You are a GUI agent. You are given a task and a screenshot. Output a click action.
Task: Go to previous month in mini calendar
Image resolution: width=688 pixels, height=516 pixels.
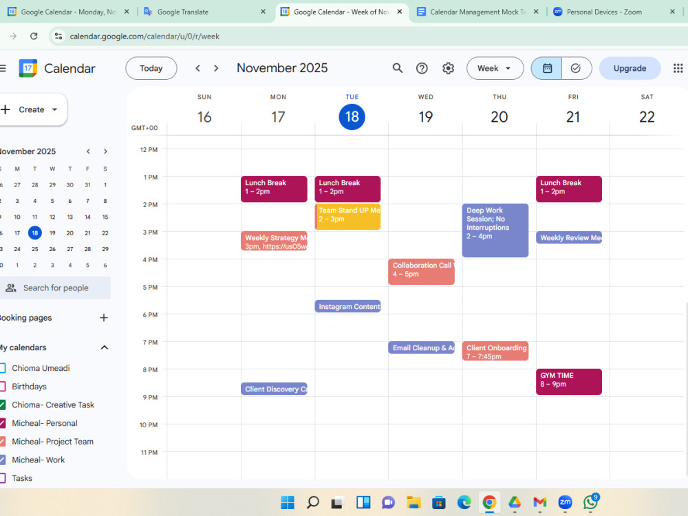click(88, 151)
